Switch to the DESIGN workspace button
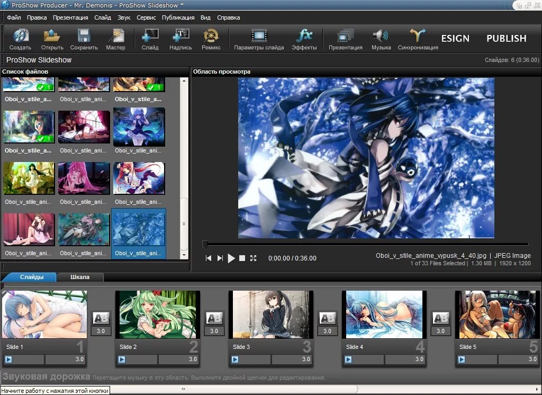Viewport: 542px width, 395px height. tap(455, 39)
